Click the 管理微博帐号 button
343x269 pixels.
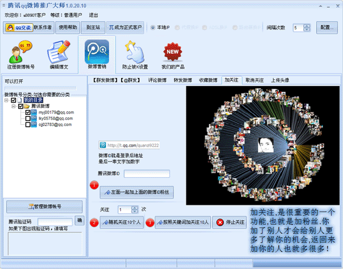click(44, 207)
